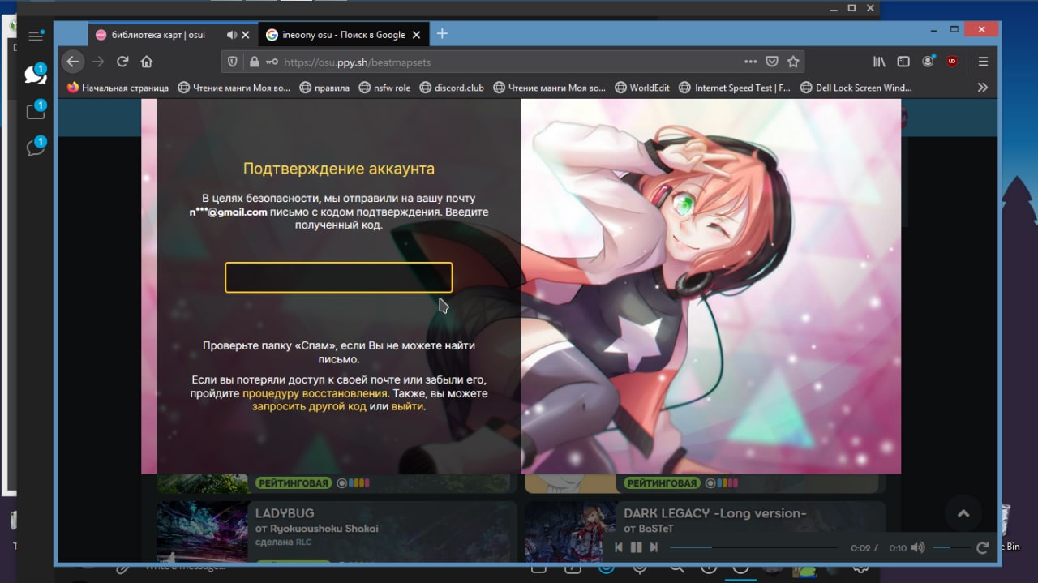Switch to ineoony osu Google search tab
The width and height of the screenshot is (1038, 583).
pyautogui.click(x=344, y=35)
